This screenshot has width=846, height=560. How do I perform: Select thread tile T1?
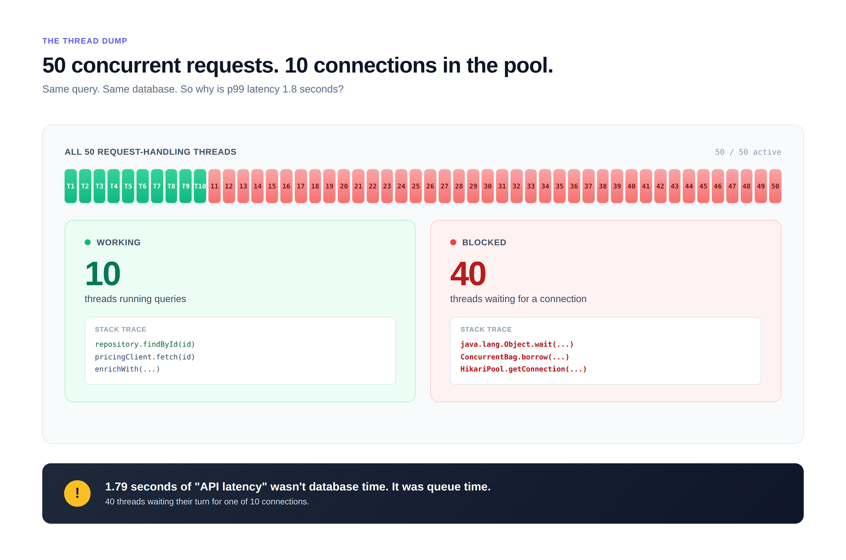point(71,186)
